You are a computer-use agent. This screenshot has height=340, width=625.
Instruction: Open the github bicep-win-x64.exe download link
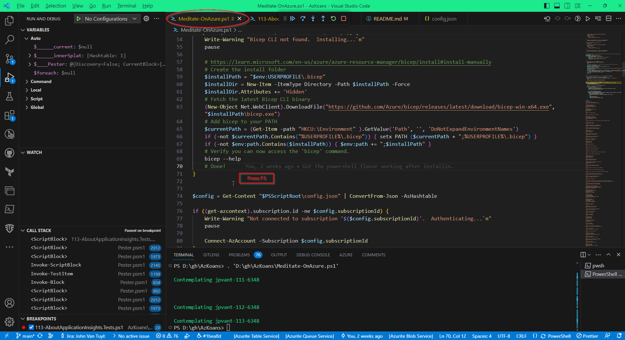pyautogui.click(x=438, y=107)
